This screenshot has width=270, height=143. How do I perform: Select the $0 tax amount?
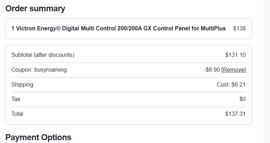point(242,99)
